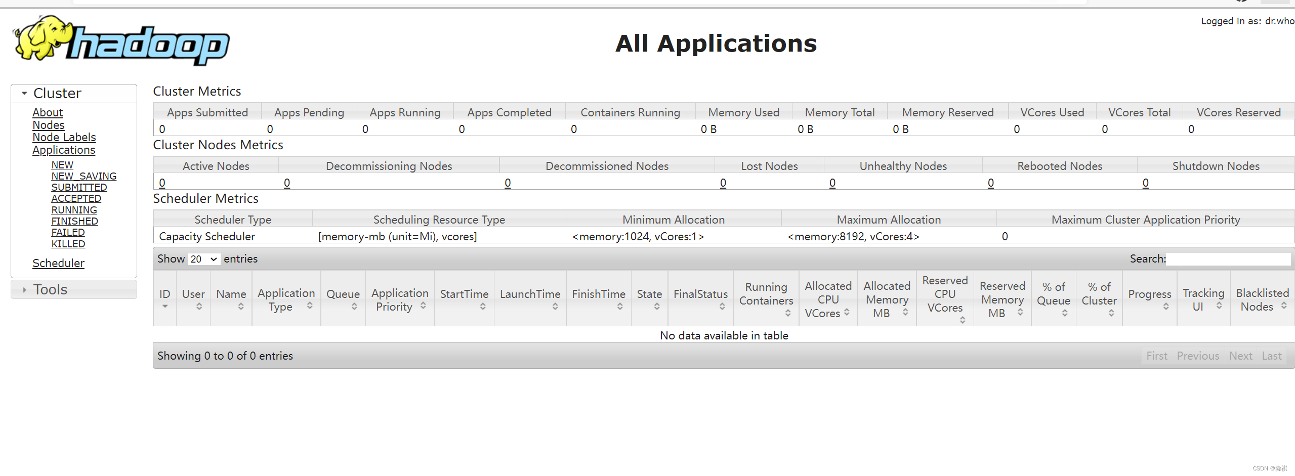Expand the Tools sidebar section
This screenshot has height=476, width=1295.
pos(74,289)
